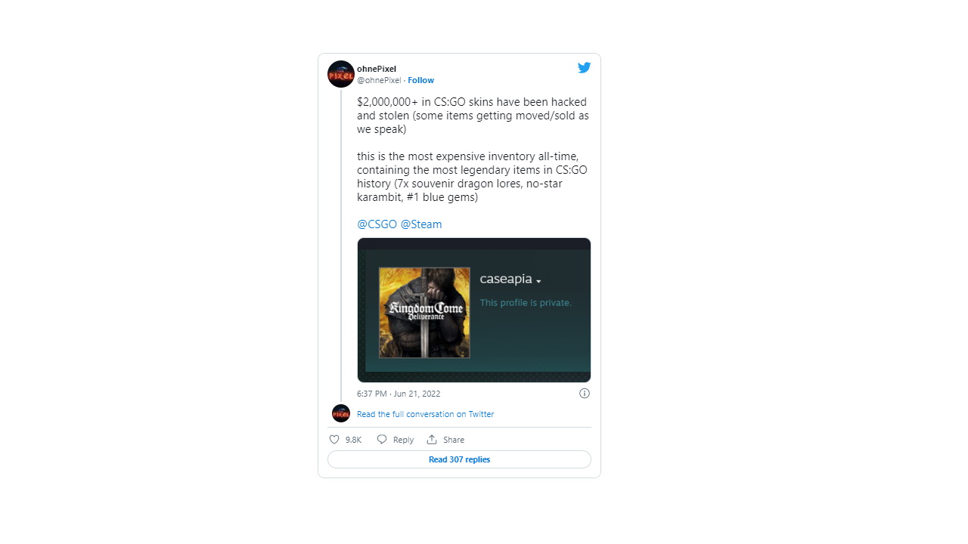Open the Kingdom Come Deliverance thumbnail image
The width and height of the screenshot is (968, 544).
click(424, 313)
